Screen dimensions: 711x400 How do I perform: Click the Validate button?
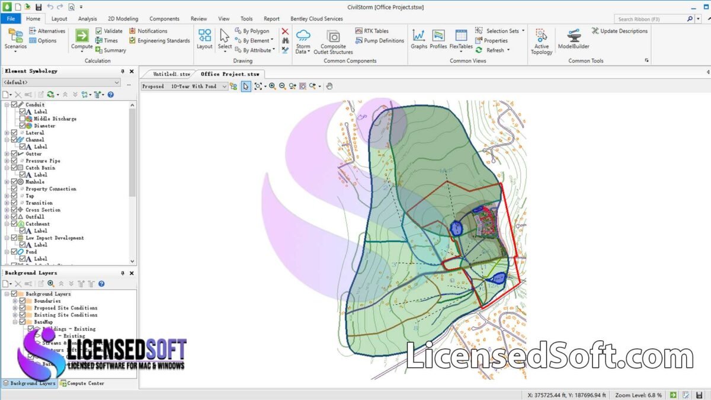[109, 31]
